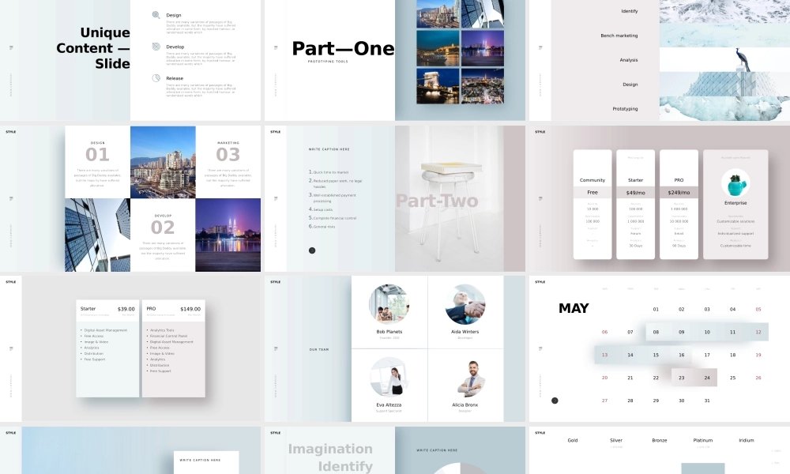Click the red date 05 in the calendar

(758, 309)
